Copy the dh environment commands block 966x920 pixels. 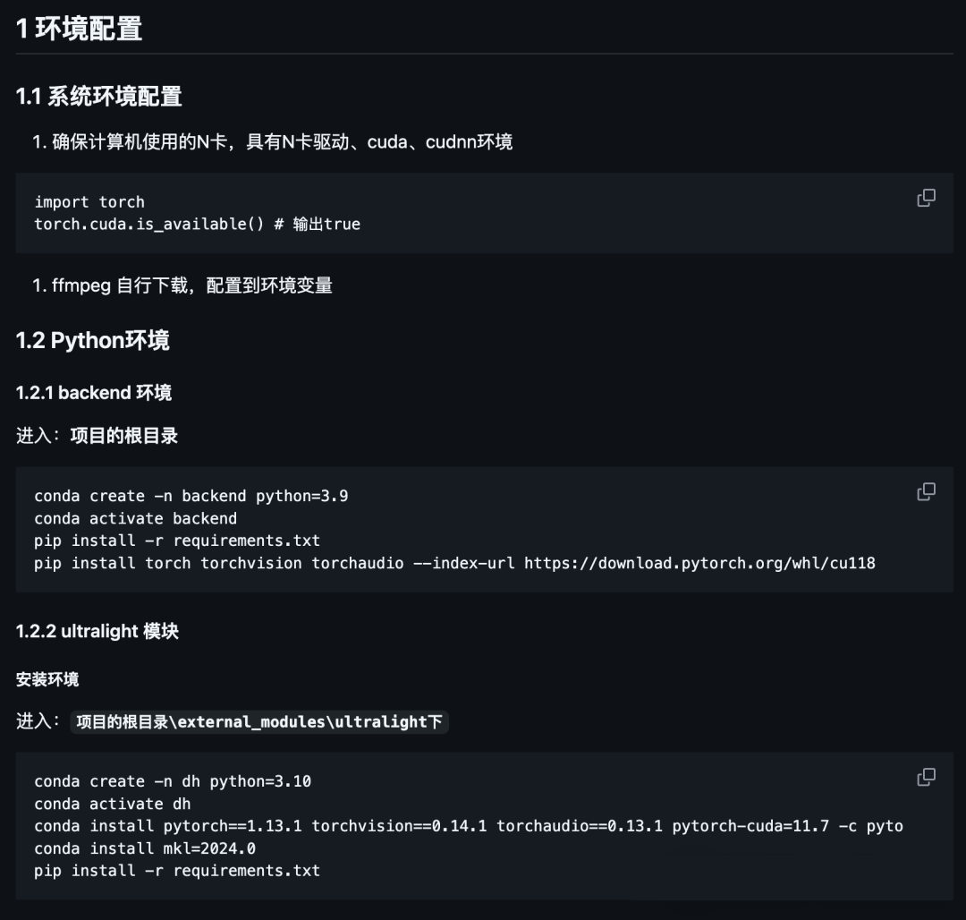(926, 777)
